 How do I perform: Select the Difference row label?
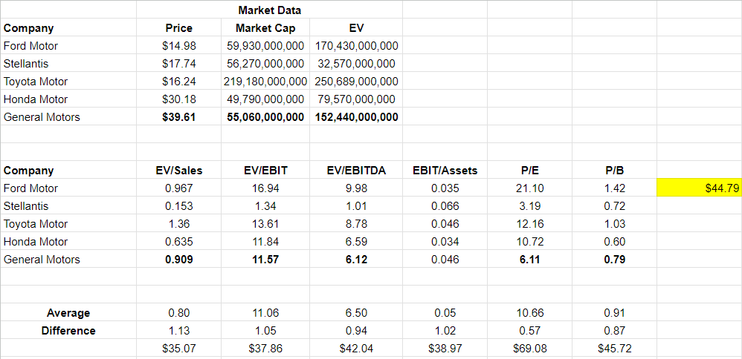coord(68,331)
